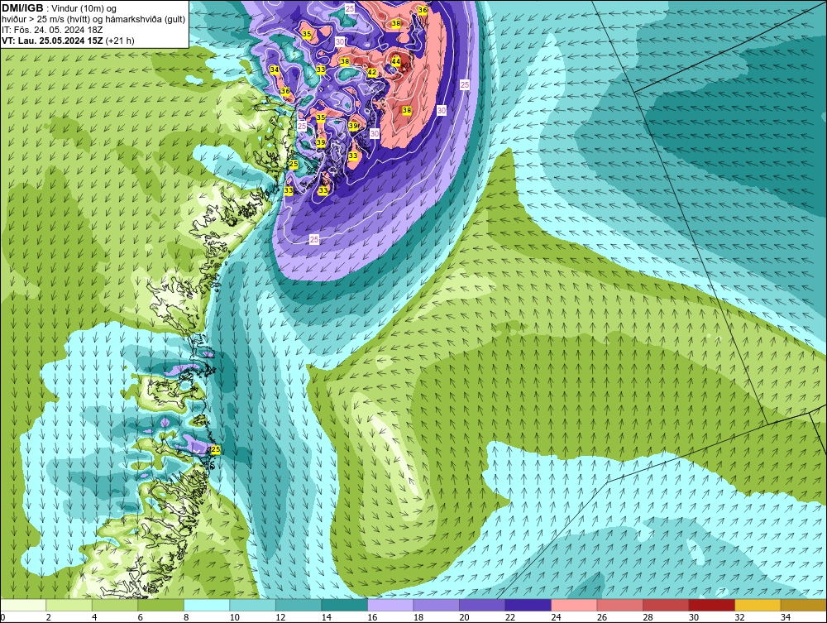Pick the teal 12–14 m/s legend color
Viewport: 827px width, 623px height.
[x=299, y=605]
